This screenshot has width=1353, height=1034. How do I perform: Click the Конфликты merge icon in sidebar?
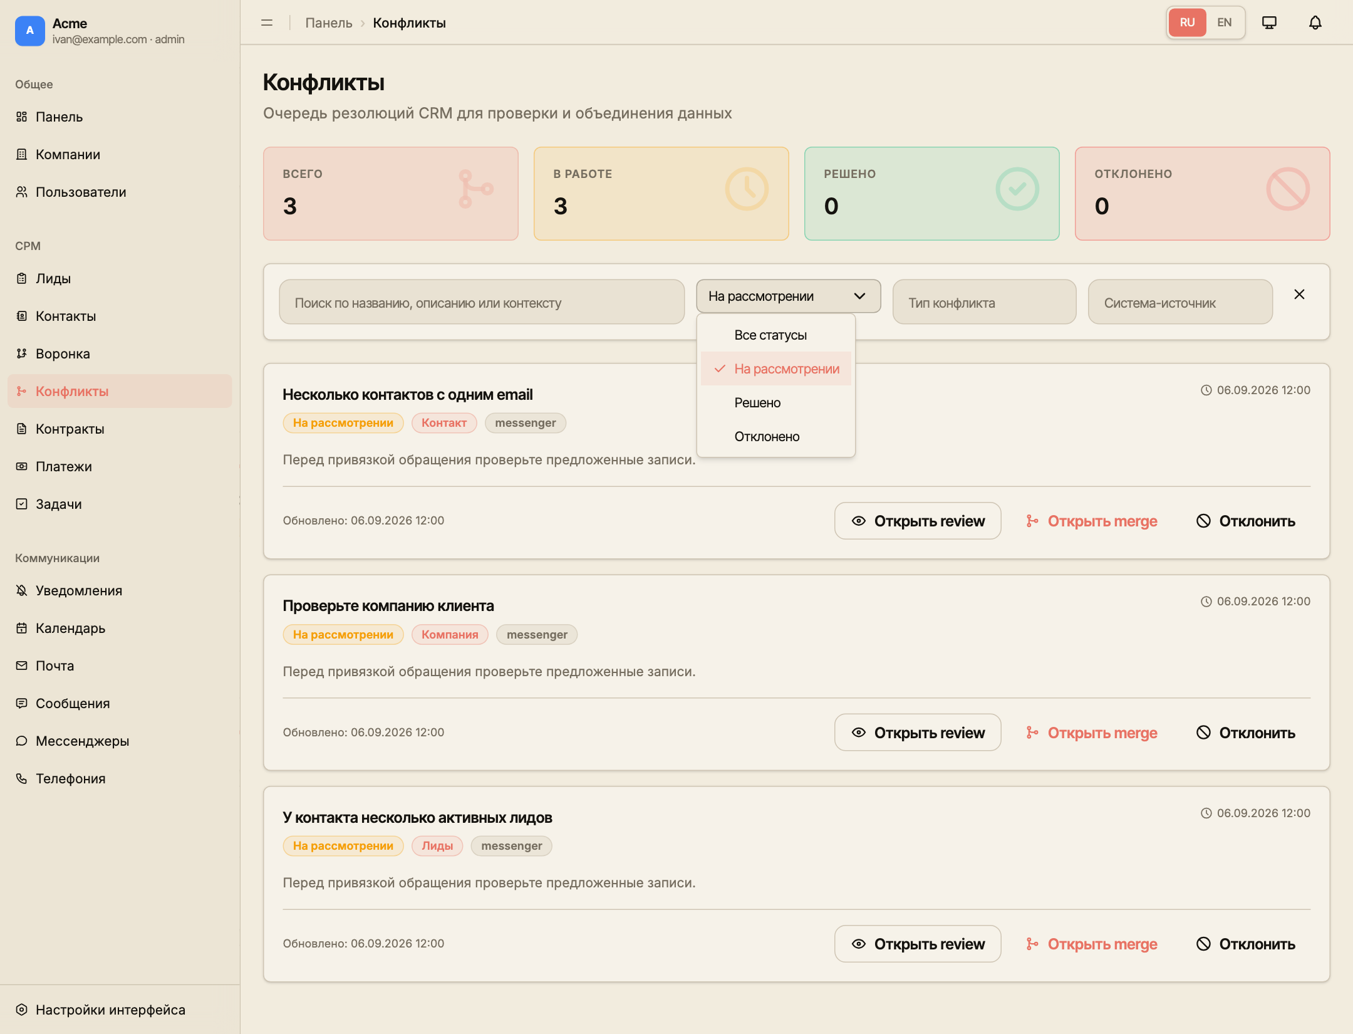(x=22, y=391)
